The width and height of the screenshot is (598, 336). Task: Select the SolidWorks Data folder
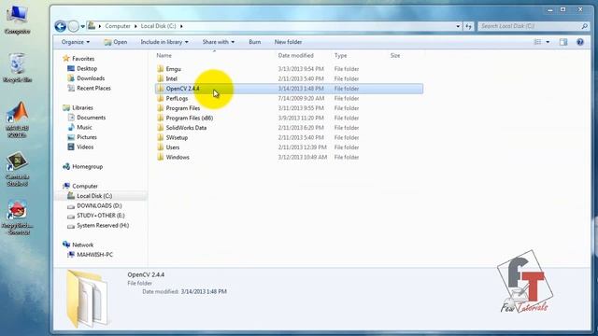coord(186,128)
